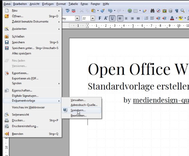This screenshot has width=189, height=156.
Task: Click the font color A icon
Action: coord(172,18)
